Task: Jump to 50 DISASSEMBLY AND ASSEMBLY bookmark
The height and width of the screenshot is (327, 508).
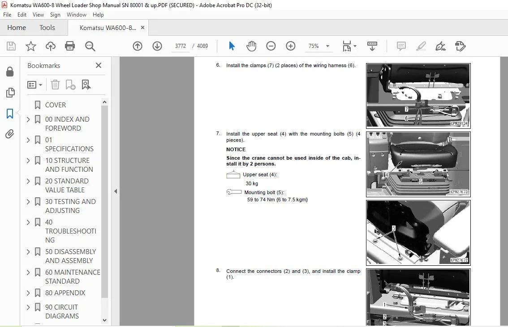Action: coord(71,256)
